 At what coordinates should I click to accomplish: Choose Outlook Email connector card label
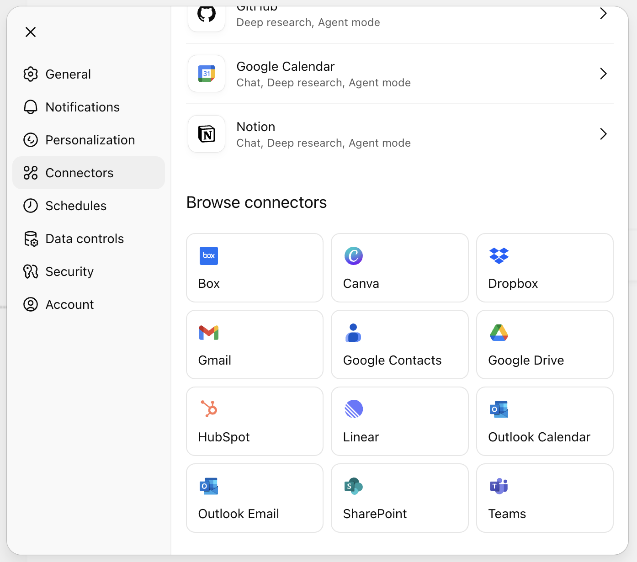pyautogui.click(x=239, y=514)
